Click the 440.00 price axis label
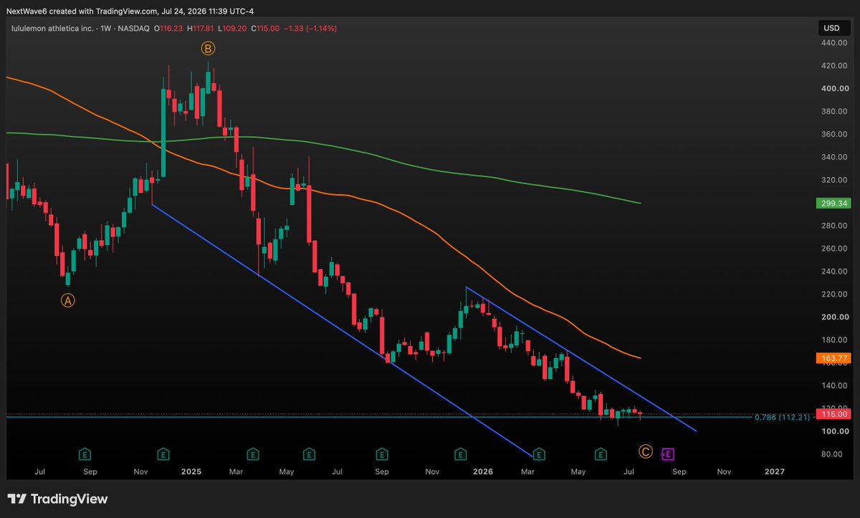 coord(833,43)
